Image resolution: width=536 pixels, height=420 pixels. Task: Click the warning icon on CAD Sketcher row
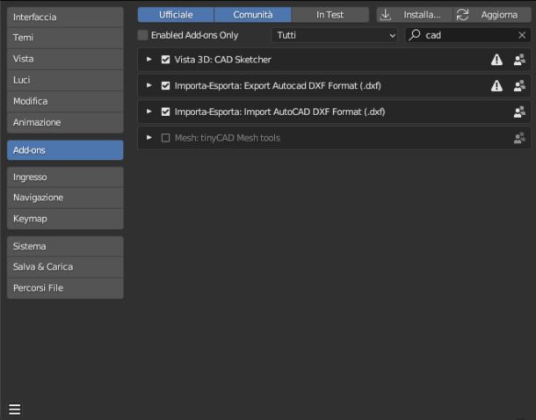[x=496, y=60]
